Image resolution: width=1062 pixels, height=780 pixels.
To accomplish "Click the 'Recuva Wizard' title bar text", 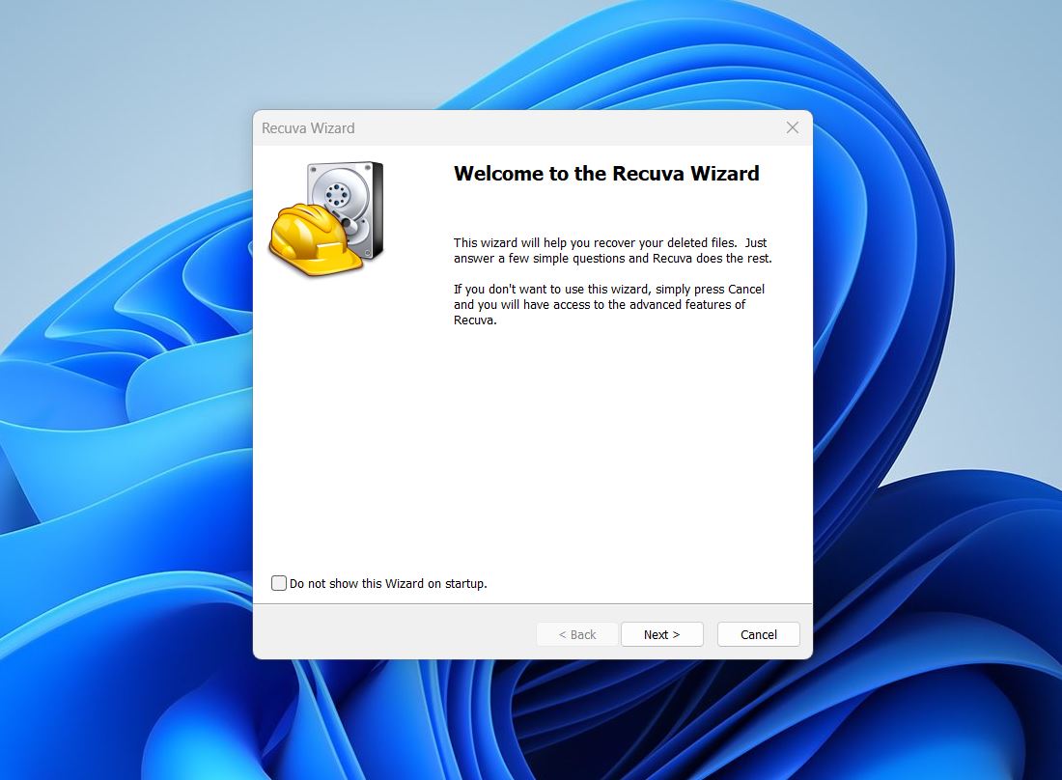I will (x=308, y=128).
